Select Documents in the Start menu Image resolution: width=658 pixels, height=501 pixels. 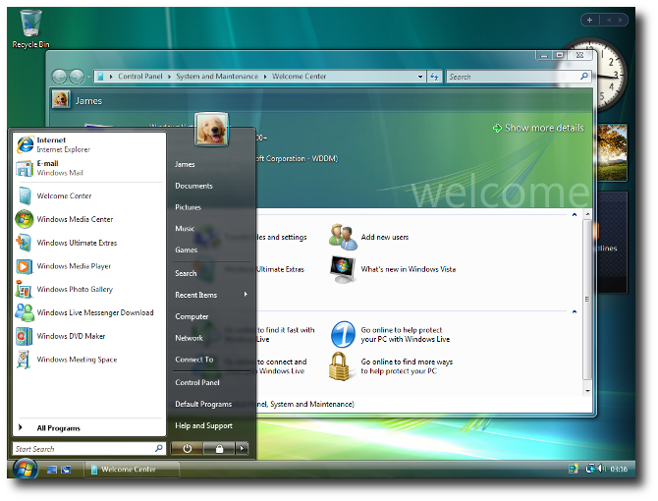193,186
